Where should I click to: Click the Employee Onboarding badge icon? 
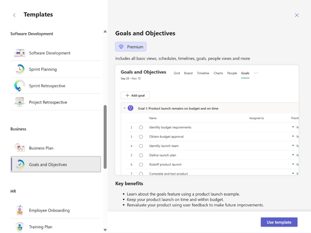click(x=20, y=210)
